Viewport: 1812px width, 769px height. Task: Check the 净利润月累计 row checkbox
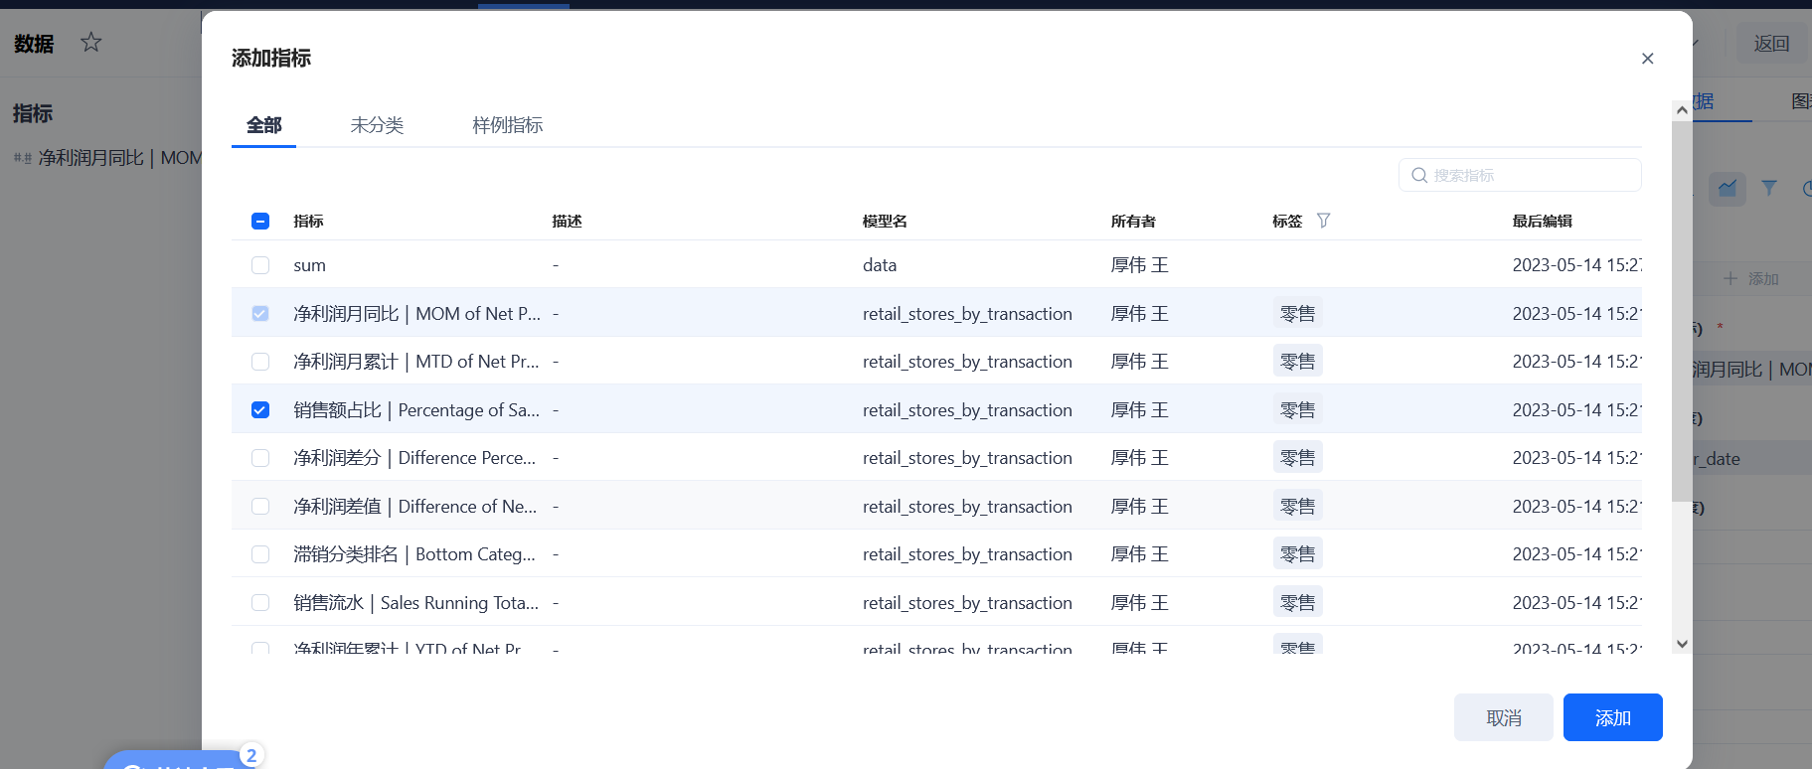pyautogui.click(x=260, y=362)
